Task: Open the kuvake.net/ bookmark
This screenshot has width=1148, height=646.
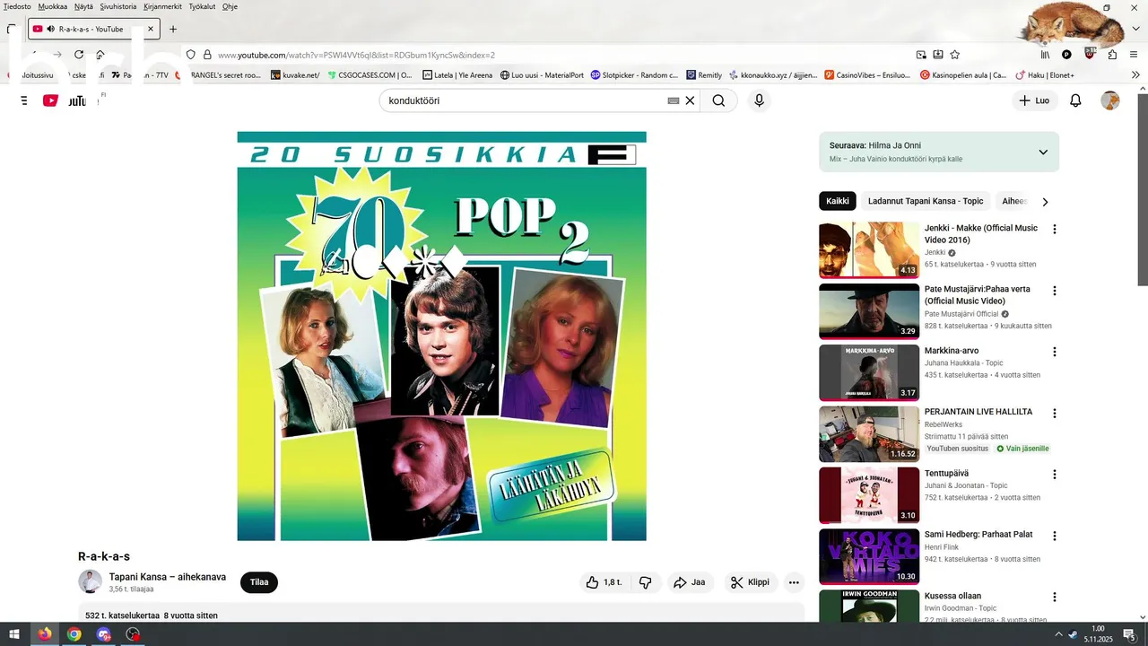Action: coord(295,75)
